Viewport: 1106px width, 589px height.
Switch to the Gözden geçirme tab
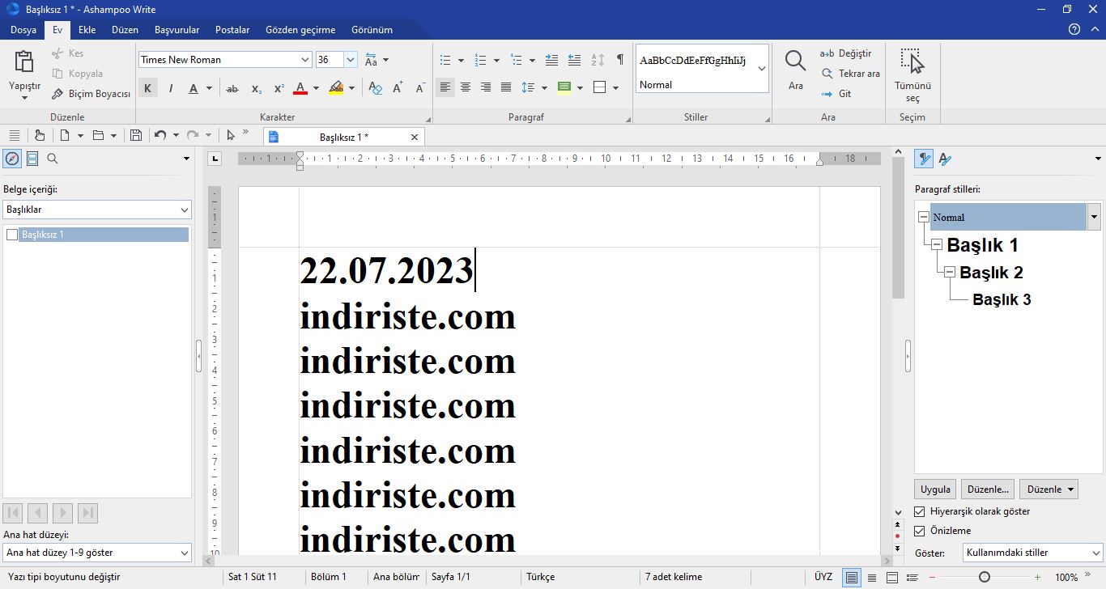point(300,30)
